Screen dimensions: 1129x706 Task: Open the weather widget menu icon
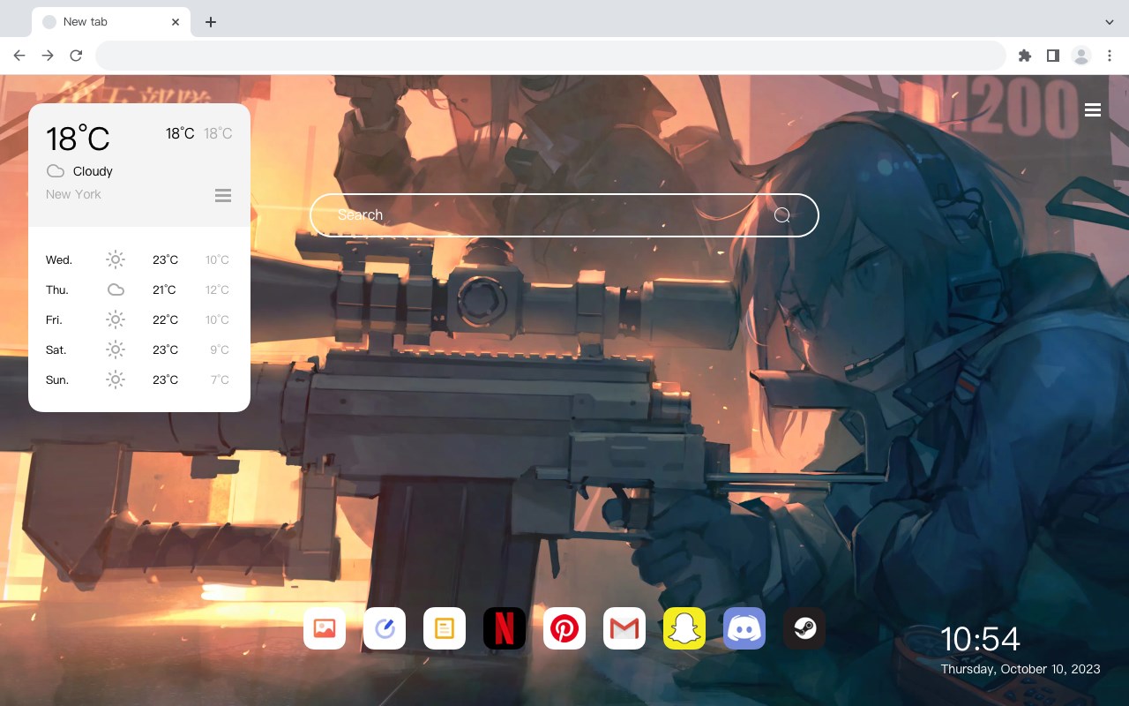[223, 195]
